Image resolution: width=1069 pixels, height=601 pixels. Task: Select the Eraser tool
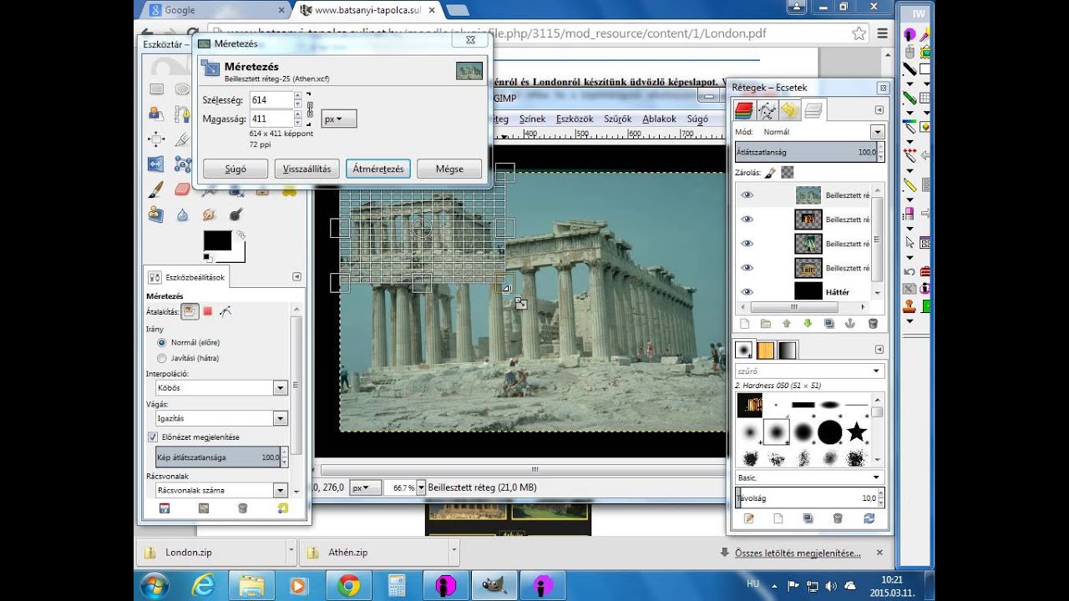coord(182,189)
